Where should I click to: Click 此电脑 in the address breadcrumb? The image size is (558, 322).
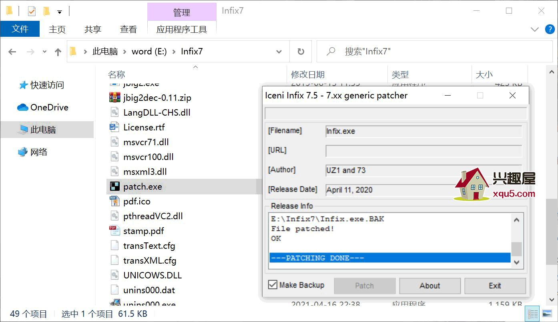tap(105, 51)
